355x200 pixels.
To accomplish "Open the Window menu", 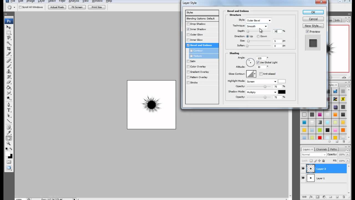I will pos(97,1).
